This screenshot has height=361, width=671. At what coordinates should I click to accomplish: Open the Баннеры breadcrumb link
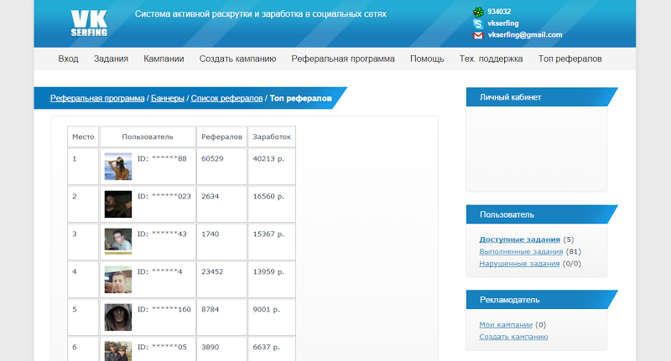[167, 98]
